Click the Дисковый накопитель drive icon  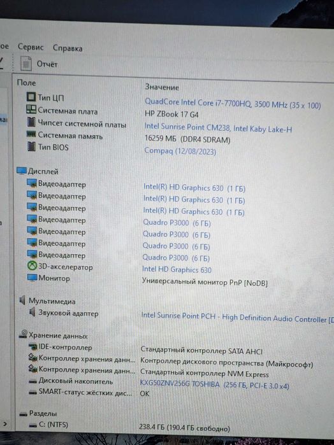click(33, 382)
